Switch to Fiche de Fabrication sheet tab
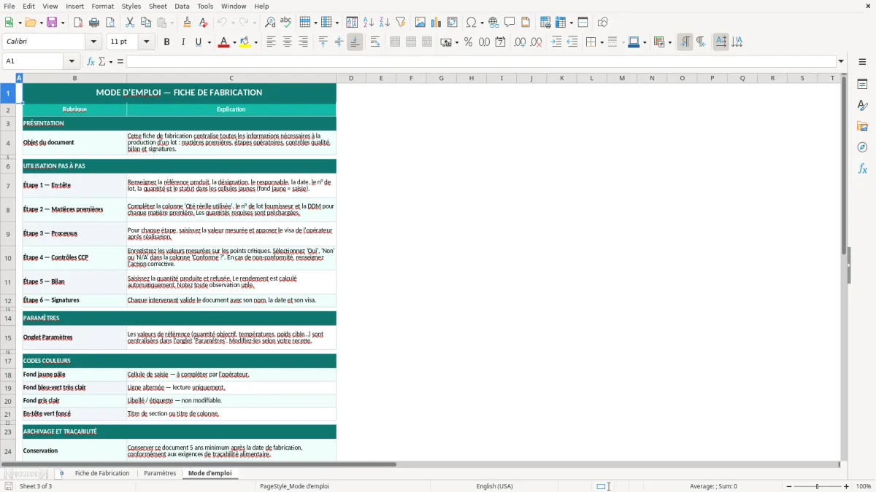 [x=102, y=473]
